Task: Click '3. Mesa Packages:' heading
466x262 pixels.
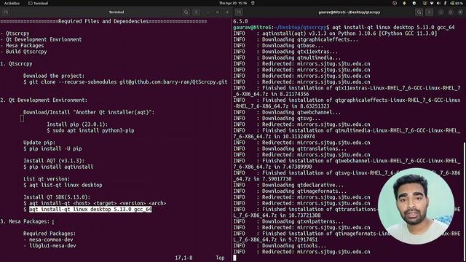Action: (25, 221)
